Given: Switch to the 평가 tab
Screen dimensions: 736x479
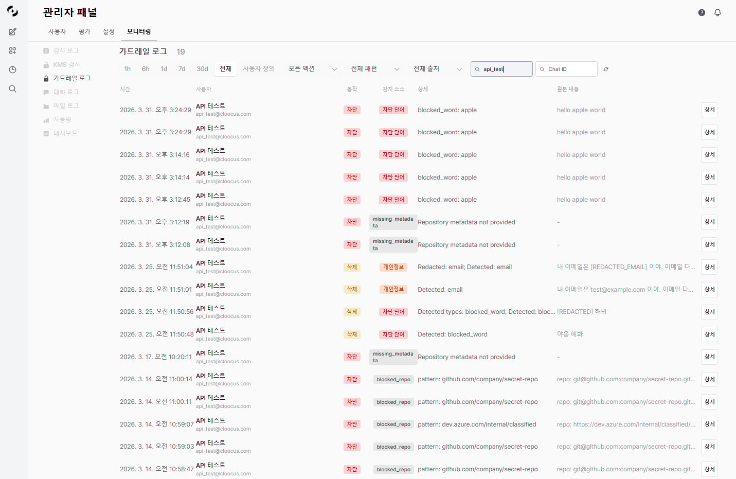Looking at the screenshot, I should click(84, 31).
